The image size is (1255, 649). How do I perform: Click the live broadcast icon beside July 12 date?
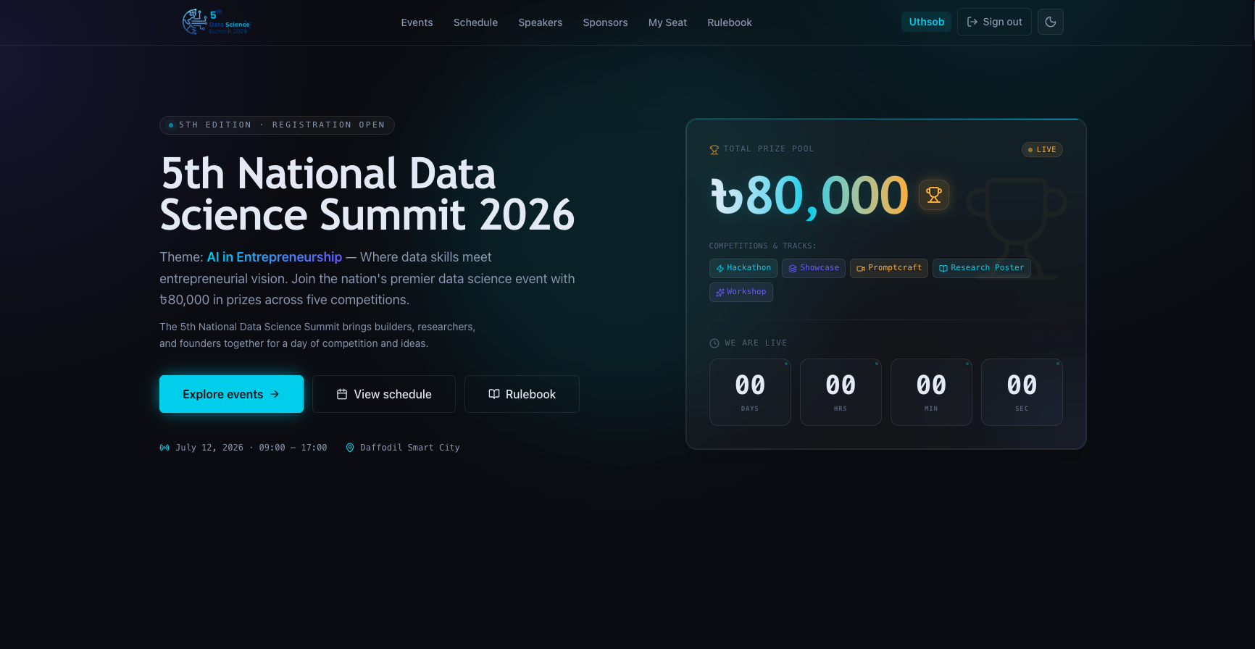pyautogui.click(x=164, y=448)
